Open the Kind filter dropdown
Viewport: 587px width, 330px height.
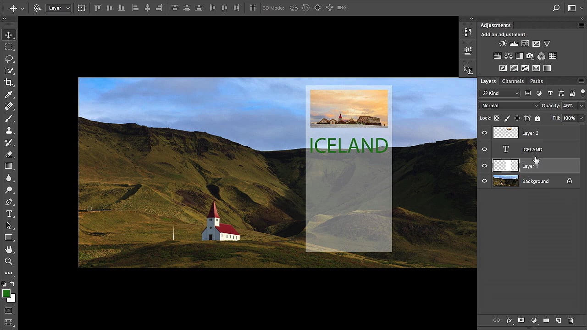500,93
